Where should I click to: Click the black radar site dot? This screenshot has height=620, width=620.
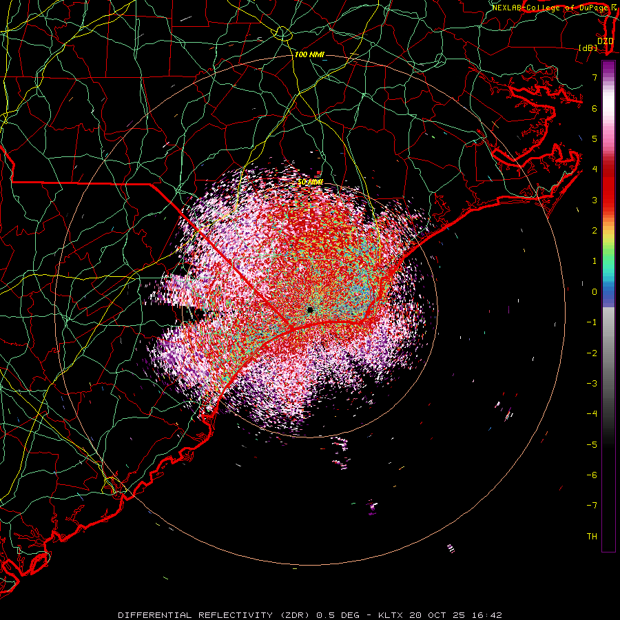(310, 309)
